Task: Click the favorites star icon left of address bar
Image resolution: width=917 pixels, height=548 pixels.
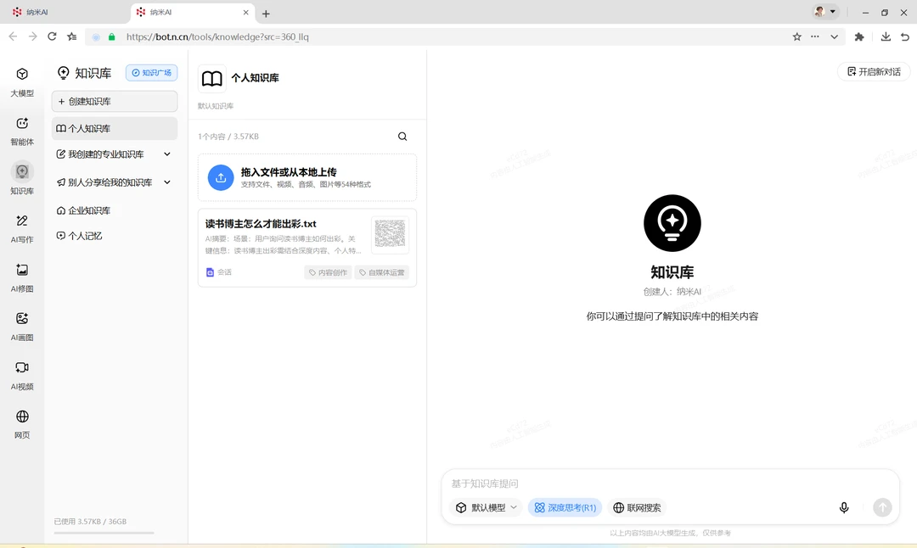Action: point(72,36)
